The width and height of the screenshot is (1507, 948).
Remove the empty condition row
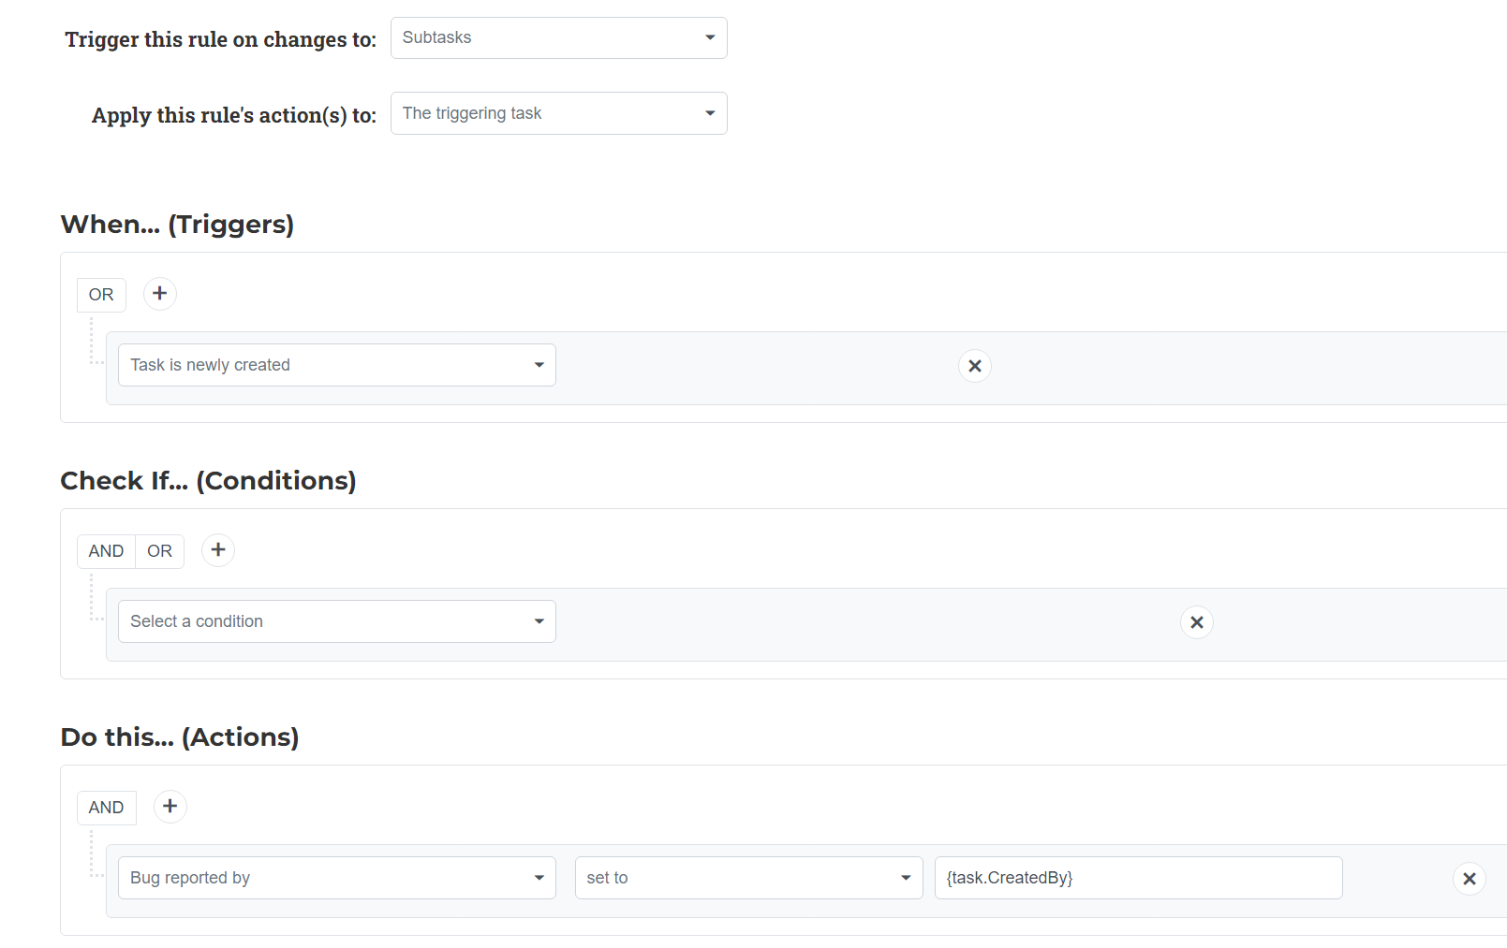pos(1196,621)
